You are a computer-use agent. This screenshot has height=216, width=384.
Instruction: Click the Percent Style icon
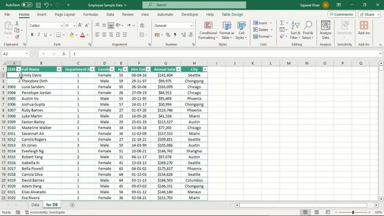[168, 35]
